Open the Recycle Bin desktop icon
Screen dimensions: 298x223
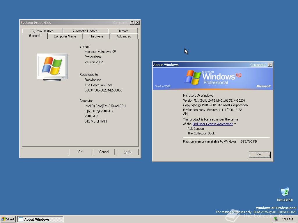285,194
